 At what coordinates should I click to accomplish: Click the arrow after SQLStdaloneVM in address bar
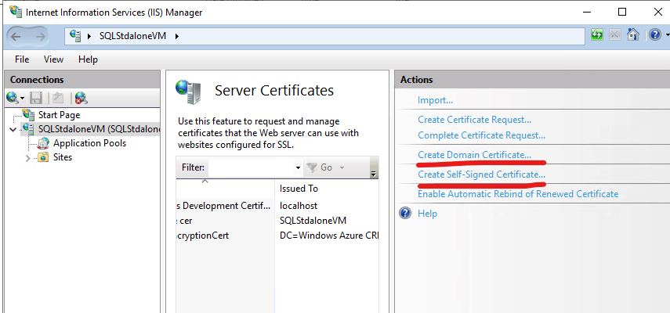coord(176,36)
